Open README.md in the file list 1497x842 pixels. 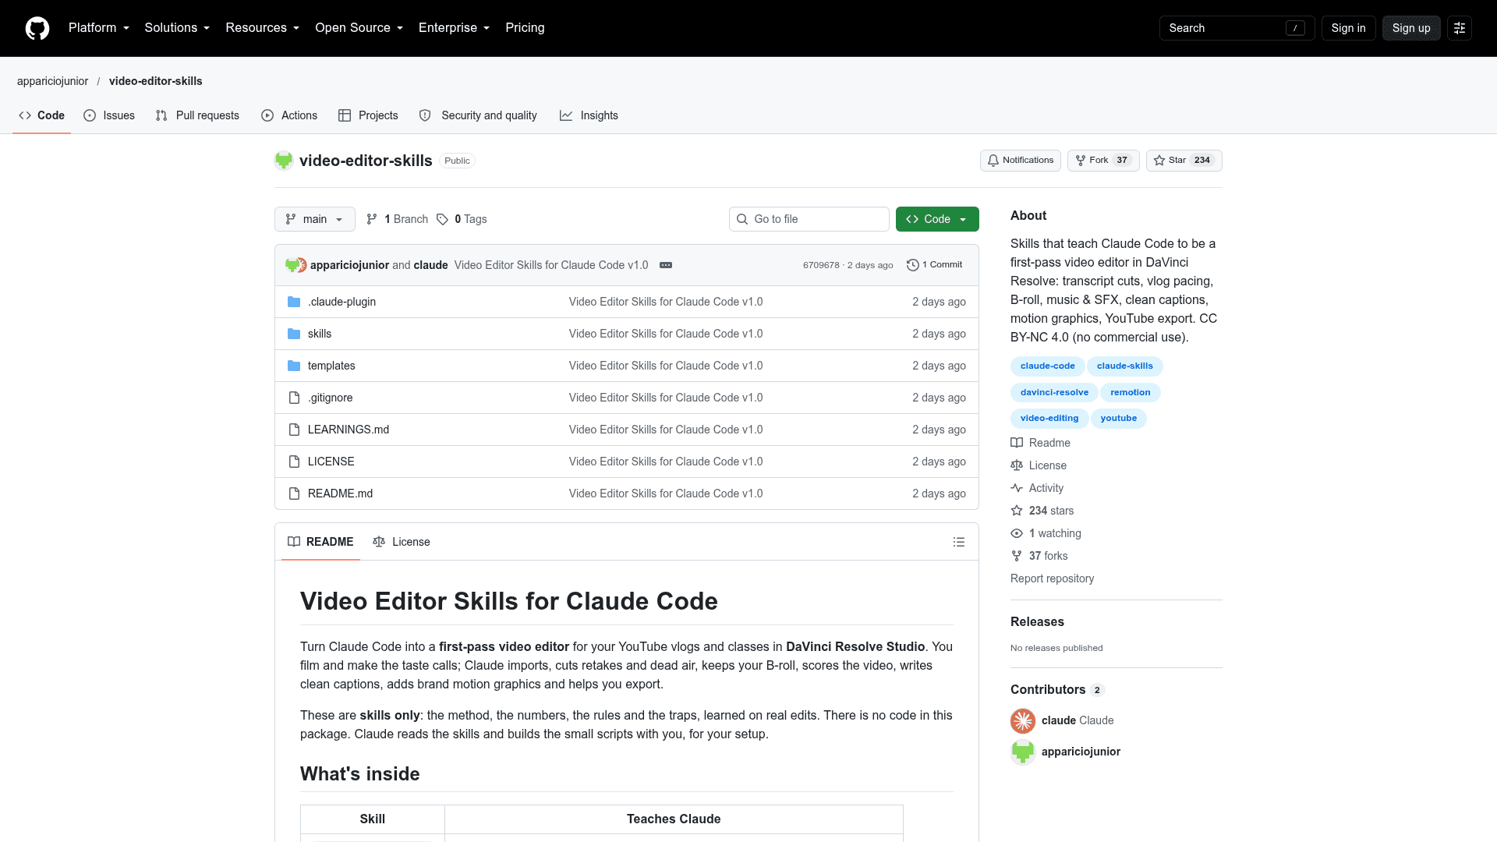click(x=340, y=494)
